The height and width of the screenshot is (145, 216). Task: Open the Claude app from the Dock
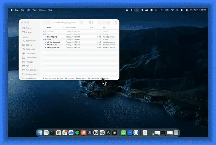pos(83,133)
